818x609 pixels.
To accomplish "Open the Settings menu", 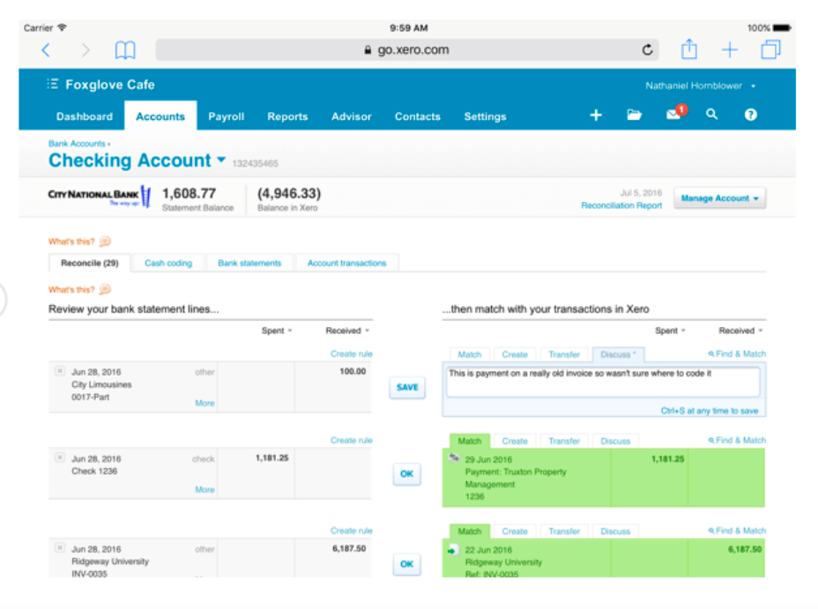I will (485, 117).
